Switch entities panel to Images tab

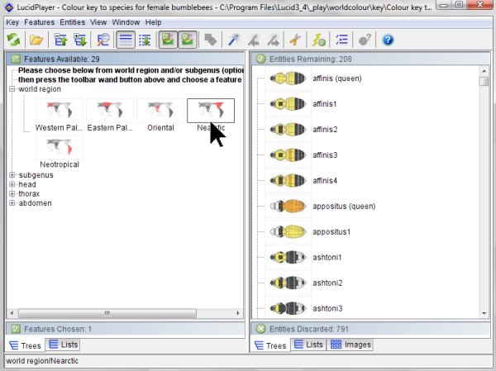click(x=351, y=345)
